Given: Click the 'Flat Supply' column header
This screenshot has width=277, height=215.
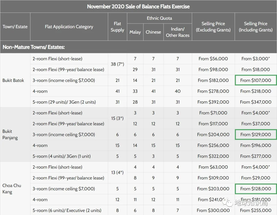Looking at the screenshot, I should coord(117,27).
